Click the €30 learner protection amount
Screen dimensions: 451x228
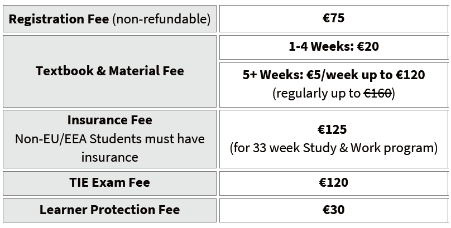333,210
